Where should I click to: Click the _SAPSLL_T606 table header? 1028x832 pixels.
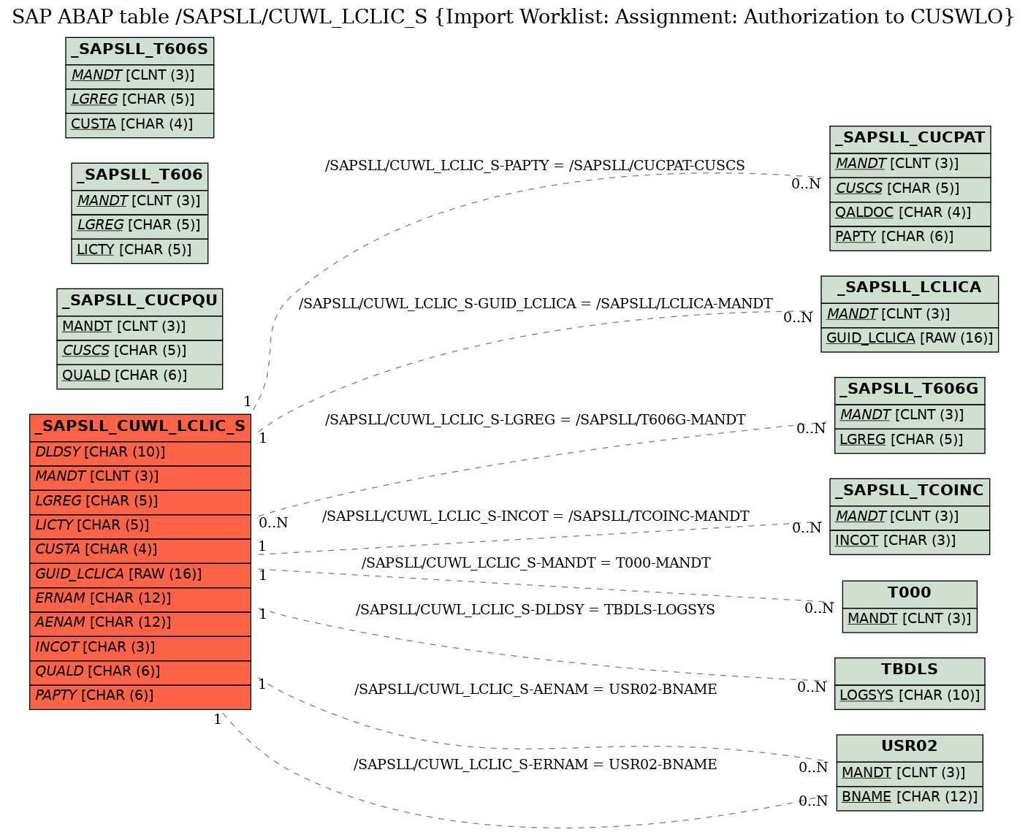[140, 176]
